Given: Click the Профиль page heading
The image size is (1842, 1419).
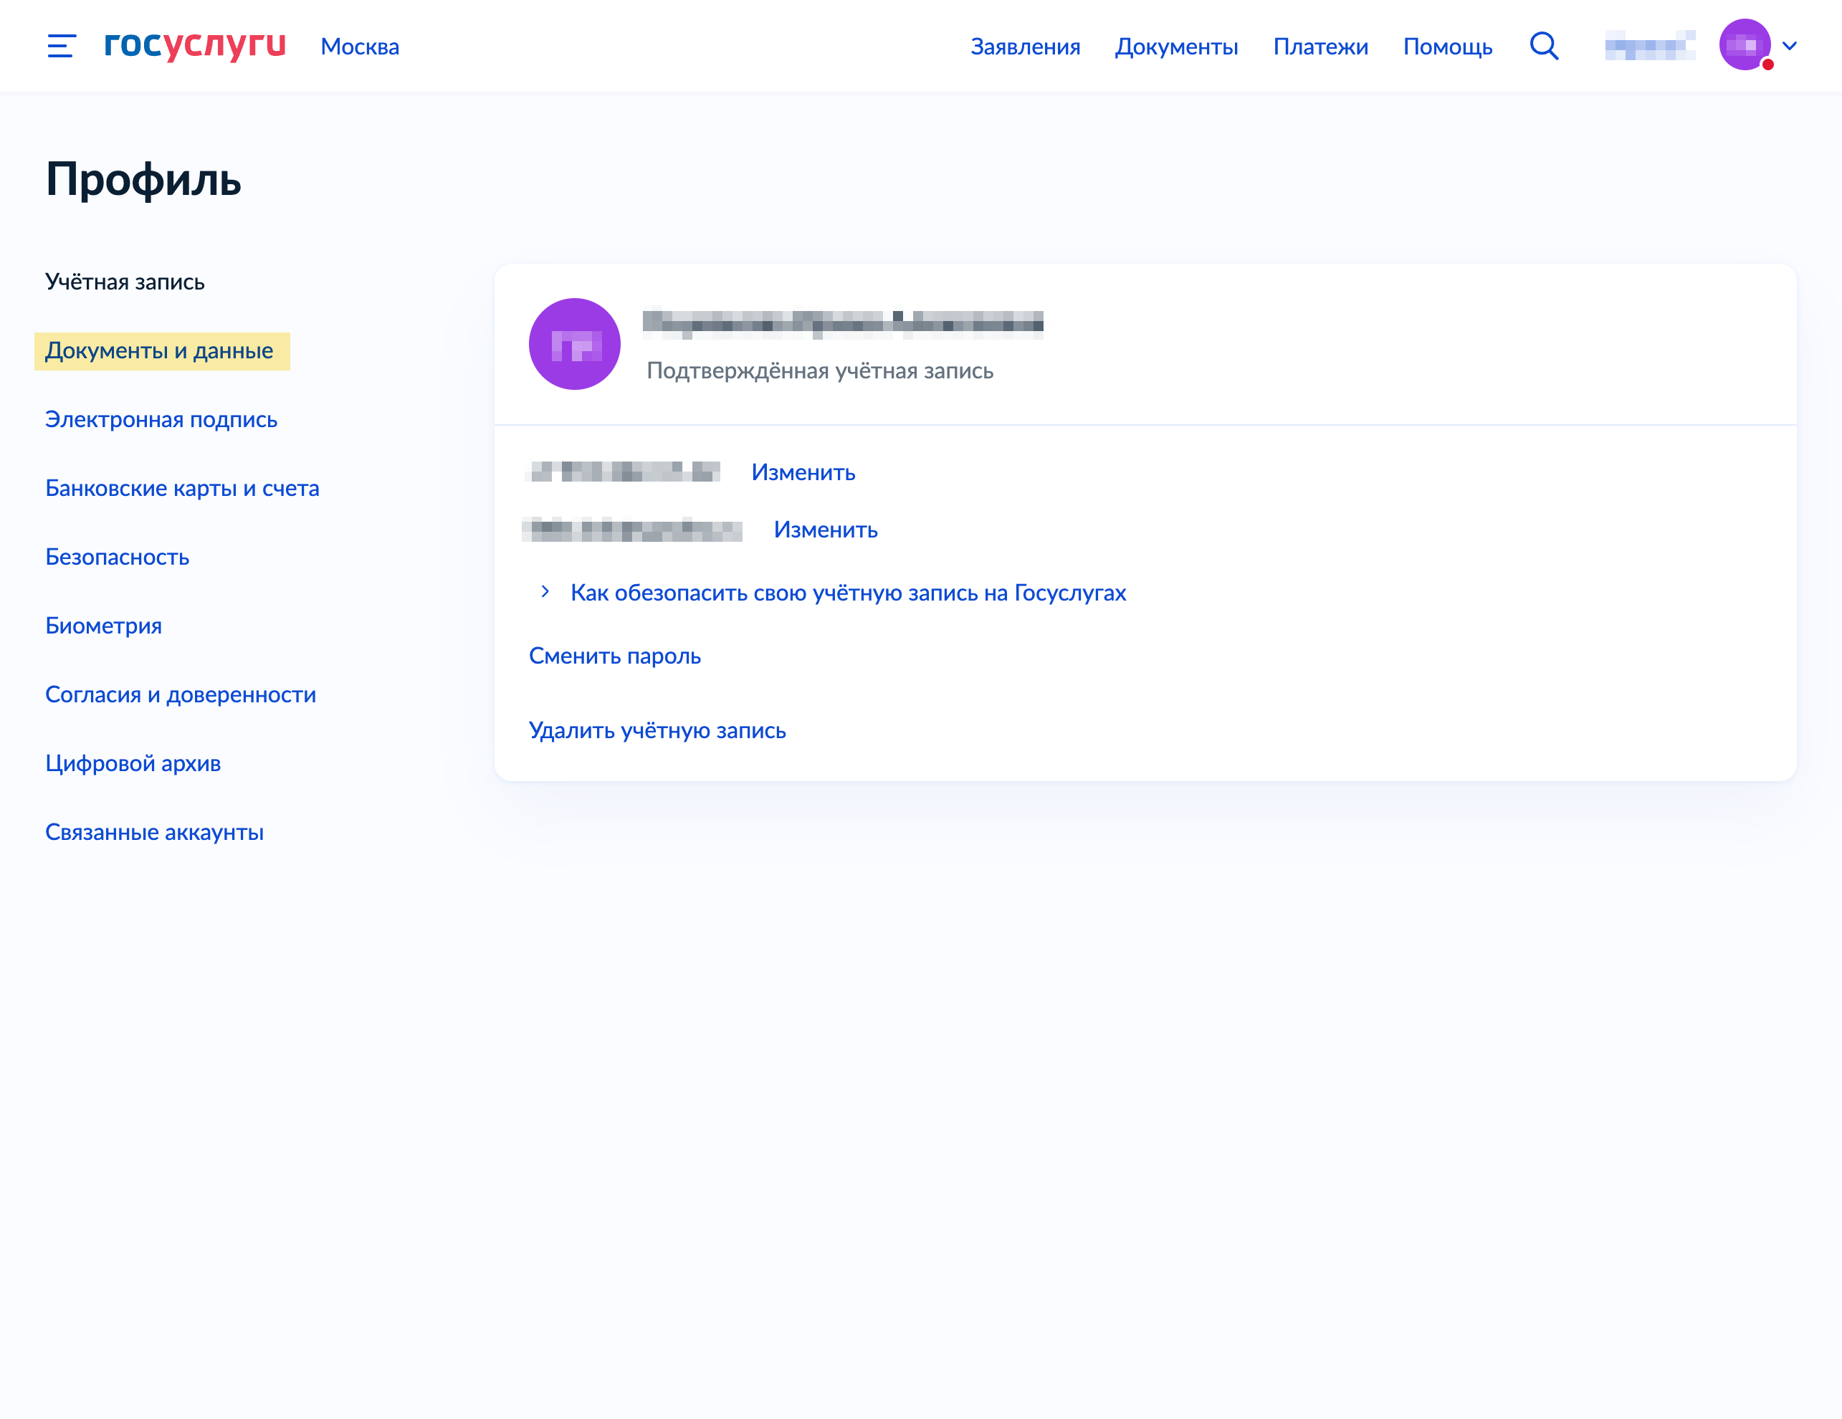Looking at the screenshot, I should [x=143, y=180].
